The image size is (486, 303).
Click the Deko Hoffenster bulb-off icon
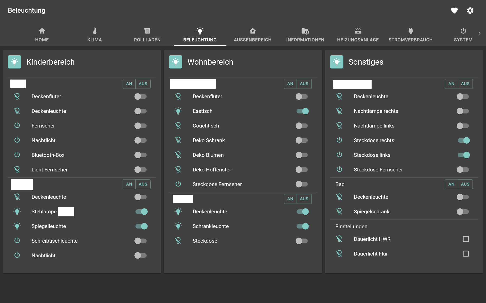coord(178,169)
